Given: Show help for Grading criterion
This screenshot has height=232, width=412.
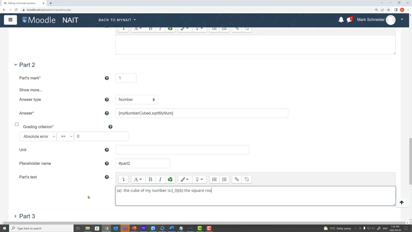Looking at the screenshot, I should (x=110, y=127).
